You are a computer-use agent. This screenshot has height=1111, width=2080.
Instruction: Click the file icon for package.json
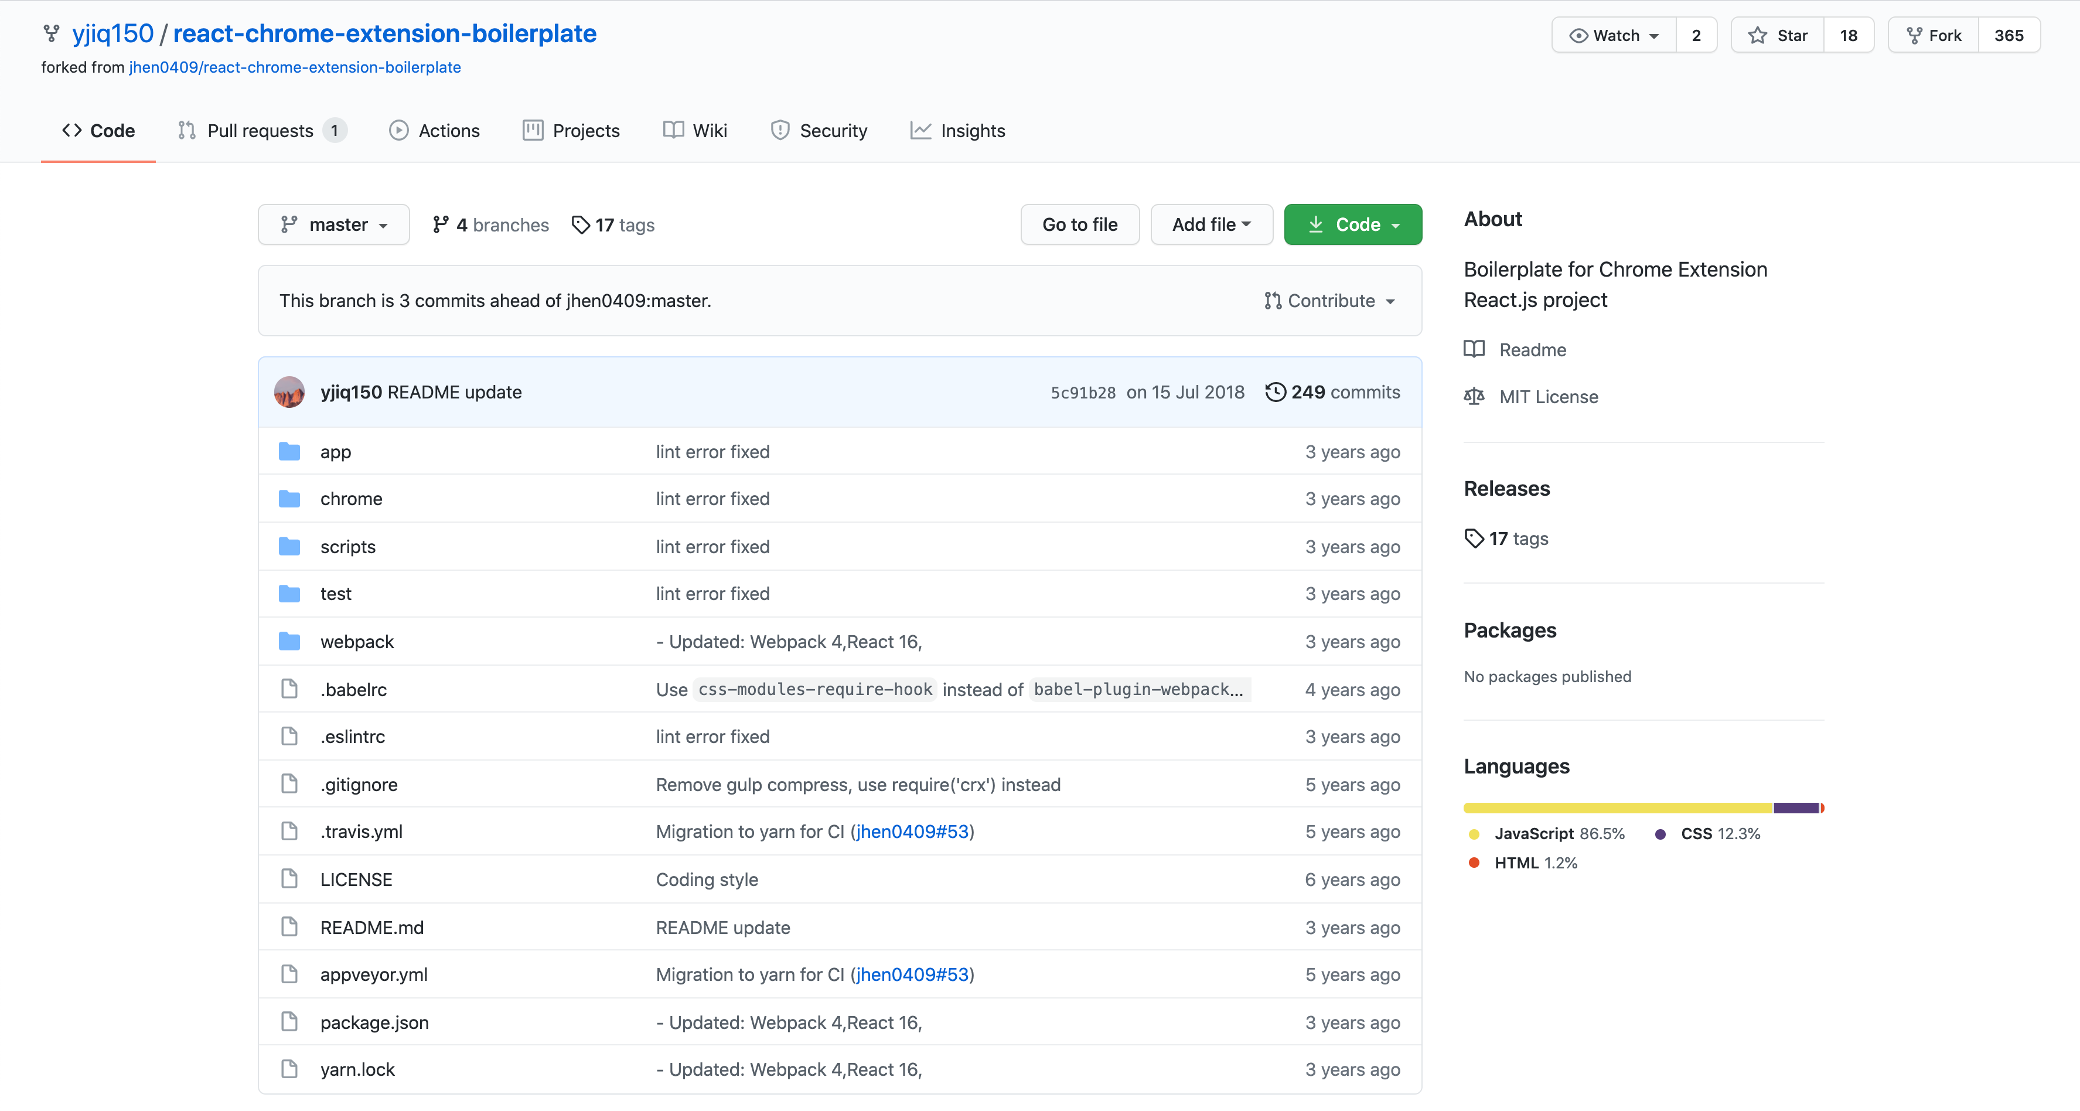coord(289,1021)
